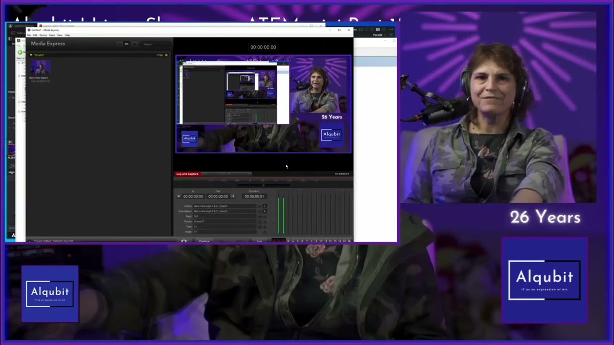Image resolution: width=614 pixels, height=345 pixels.
Task: Click the Log button
Action: [259, 241]
